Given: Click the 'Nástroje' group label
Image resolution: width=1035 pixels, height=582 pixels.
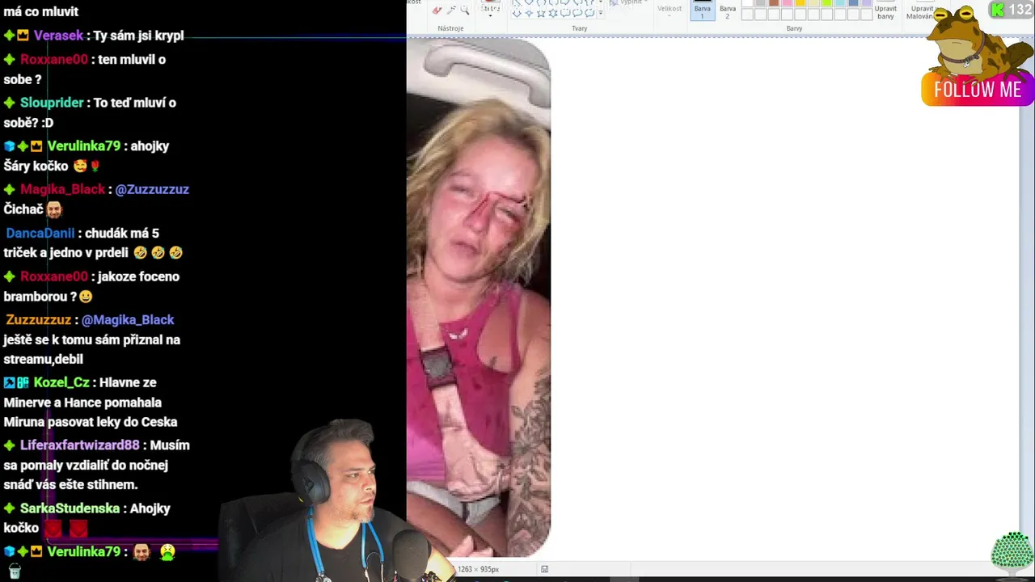Looking at the screenshot, I should point(450,28).
